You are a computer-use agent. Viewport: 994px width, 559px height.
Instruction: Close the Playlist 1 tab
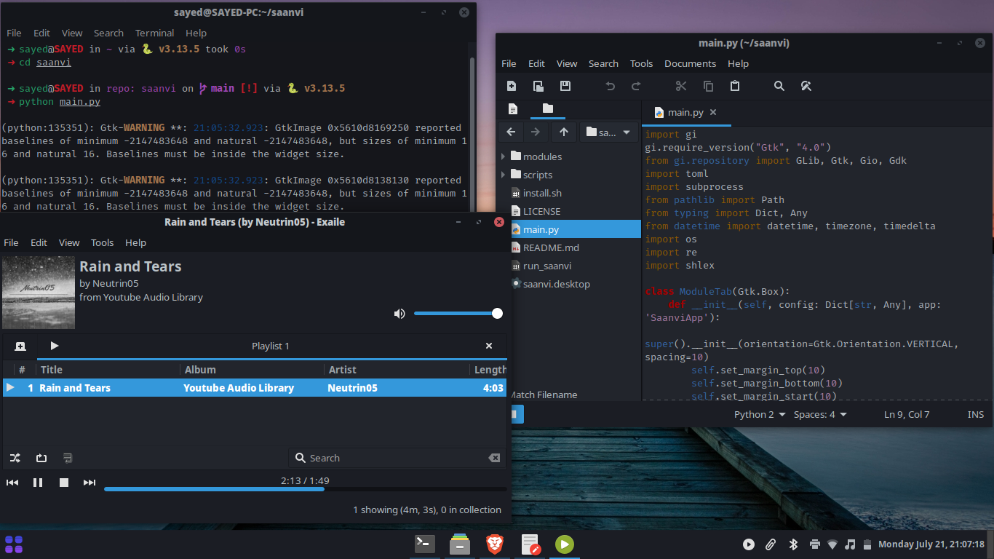pos(489,346)
